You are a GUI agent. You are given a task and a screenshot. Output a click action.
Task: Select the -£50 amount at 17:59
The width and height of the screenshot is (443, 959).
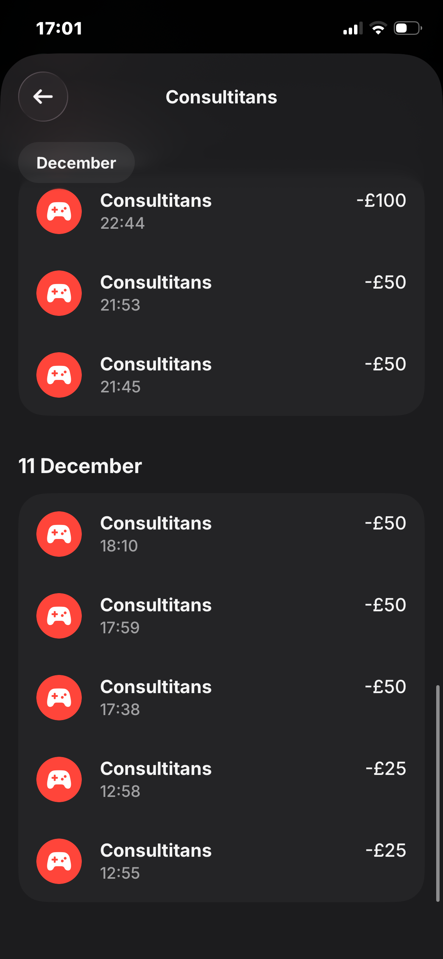pos(385,605)
